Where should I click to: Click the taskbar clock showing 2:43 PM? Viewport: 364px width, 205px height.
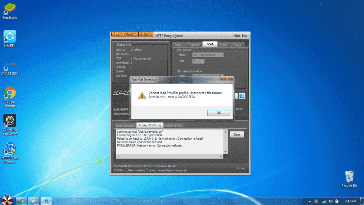pyautogui.click(x=351, y=201)
